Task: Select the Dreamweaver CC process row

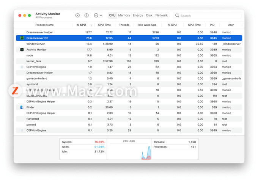Action: click(129, 38)
